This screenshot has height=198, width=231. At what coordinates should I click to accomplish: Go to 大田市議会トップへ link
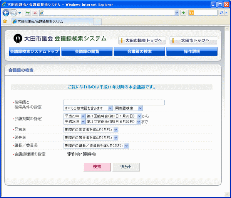click(142, 40)
